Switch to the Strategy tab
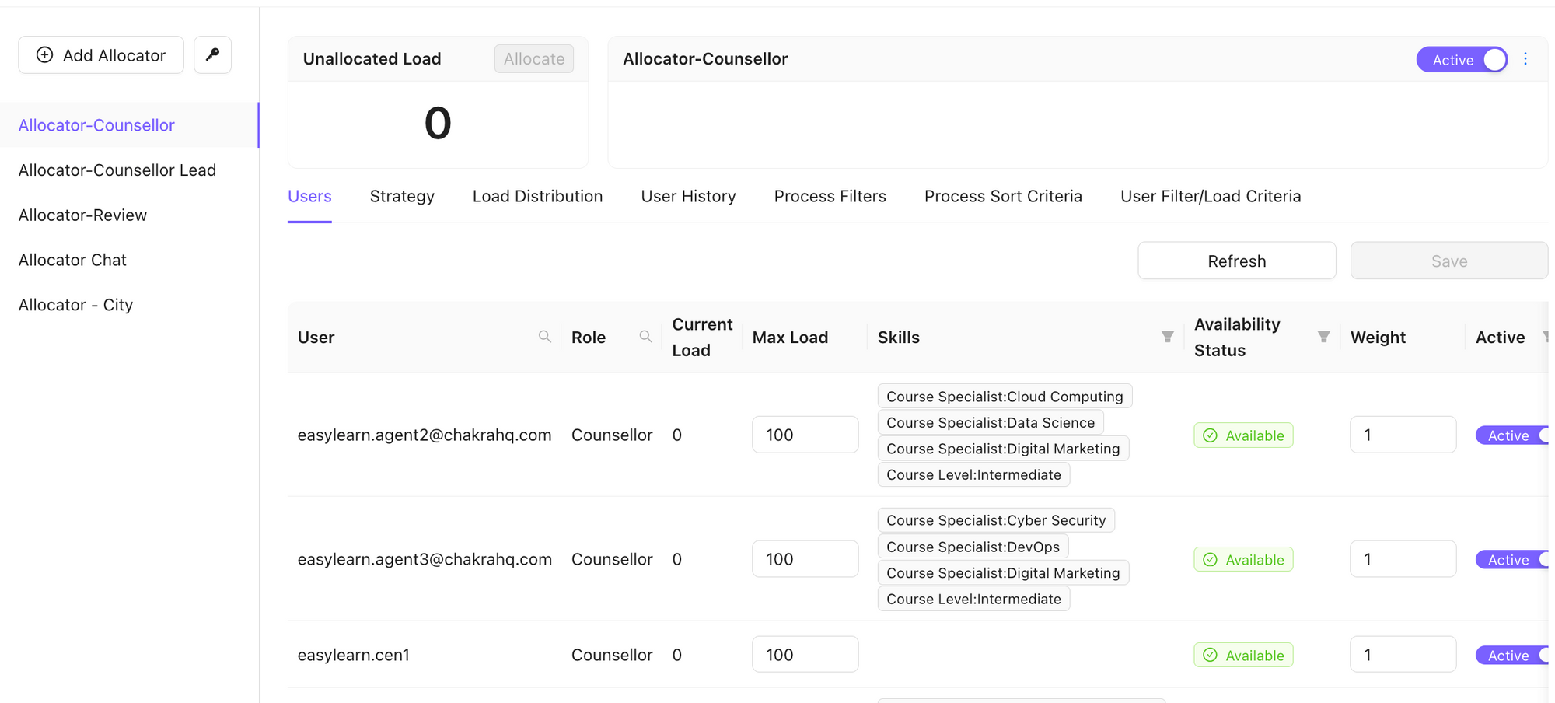 402,196
